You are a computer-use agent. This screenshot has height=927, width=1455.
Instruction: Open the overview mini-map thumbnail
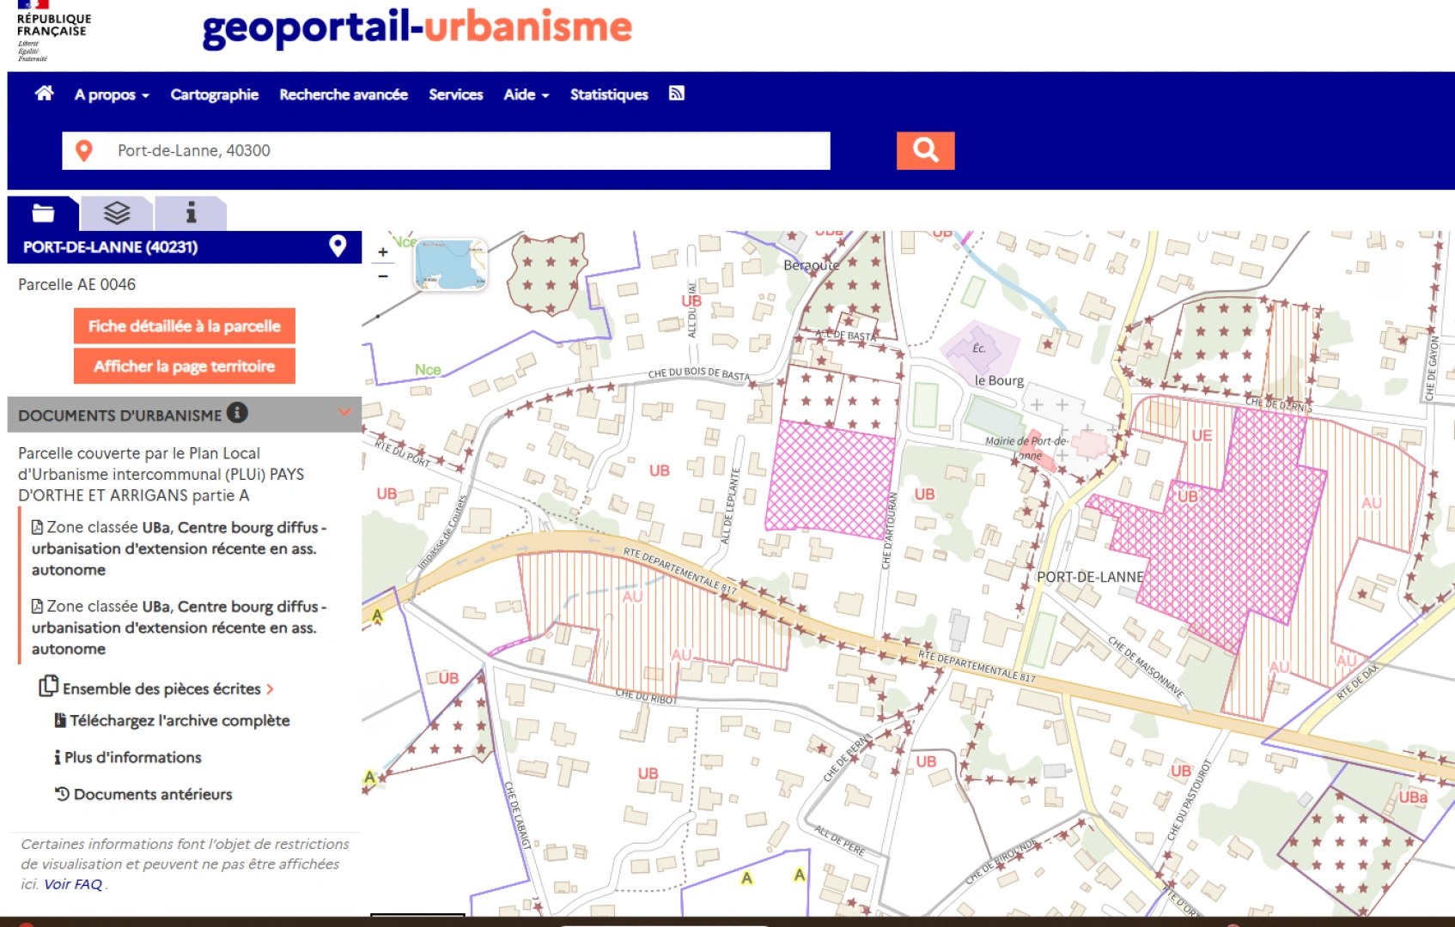(451, 264)
